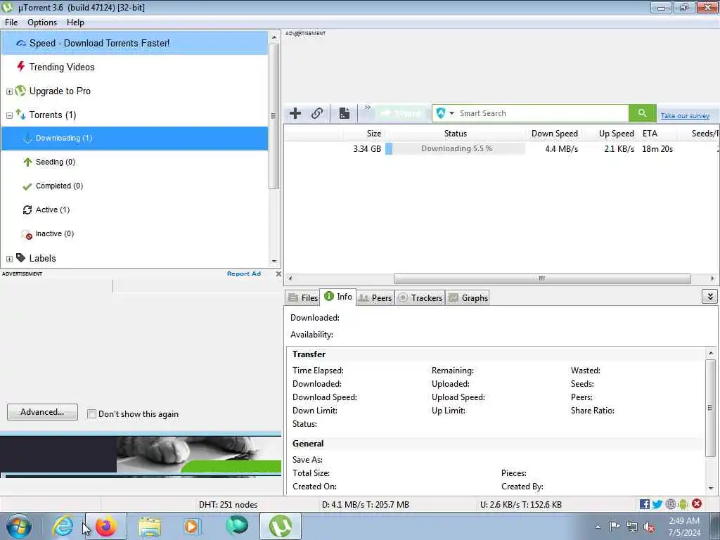Screen dimensions: 720x540
Task: Select the Completed (0) category
Action: coord(134,186)
